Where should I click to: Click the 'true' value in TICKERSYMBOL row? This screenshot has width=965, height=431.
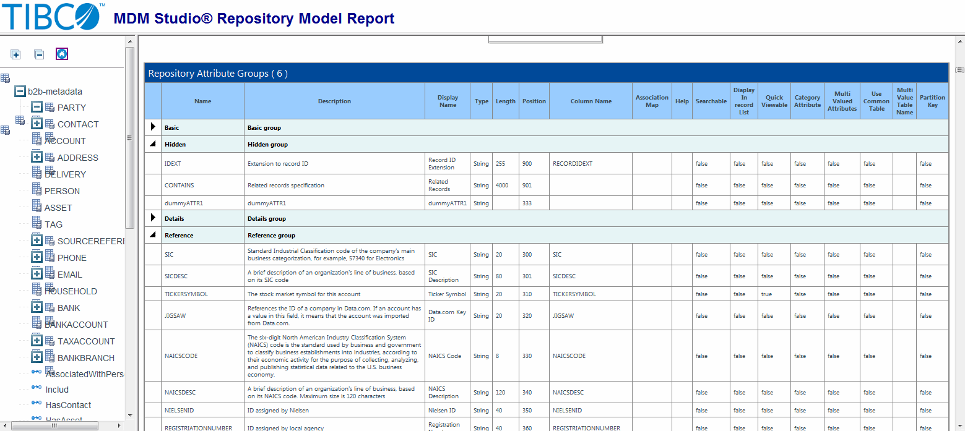(767, 294)
